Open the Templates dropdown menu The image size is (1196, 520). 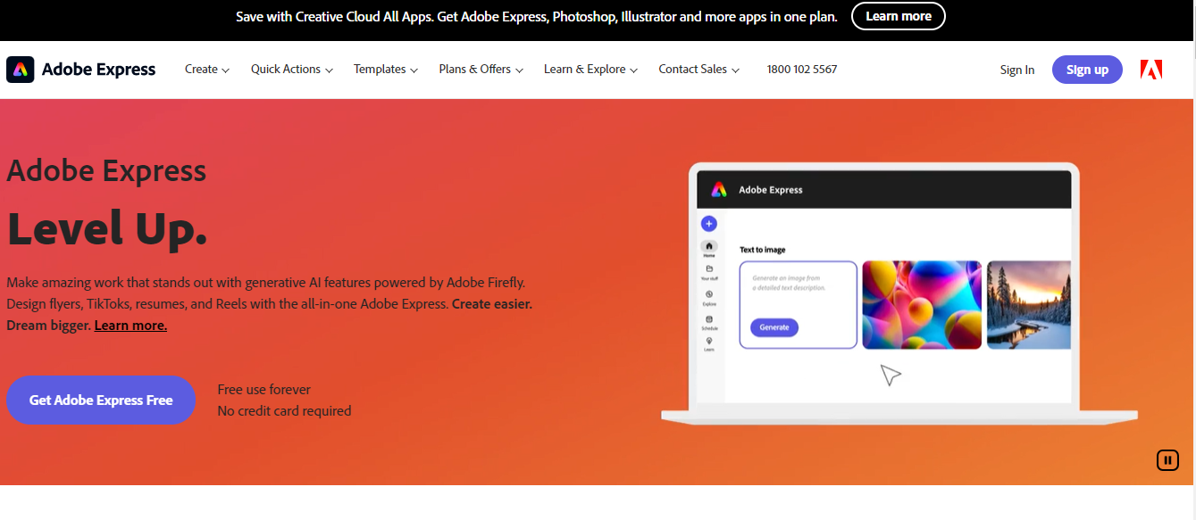(386, 70)
